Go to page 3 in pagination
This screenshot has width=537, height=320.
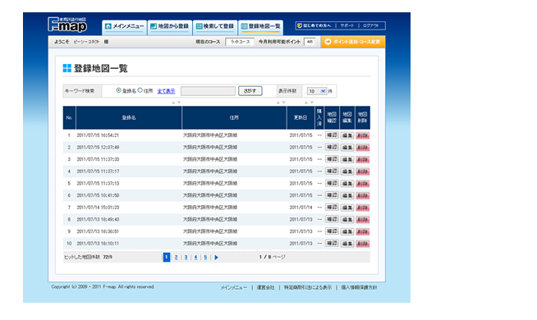click(186, 258)
